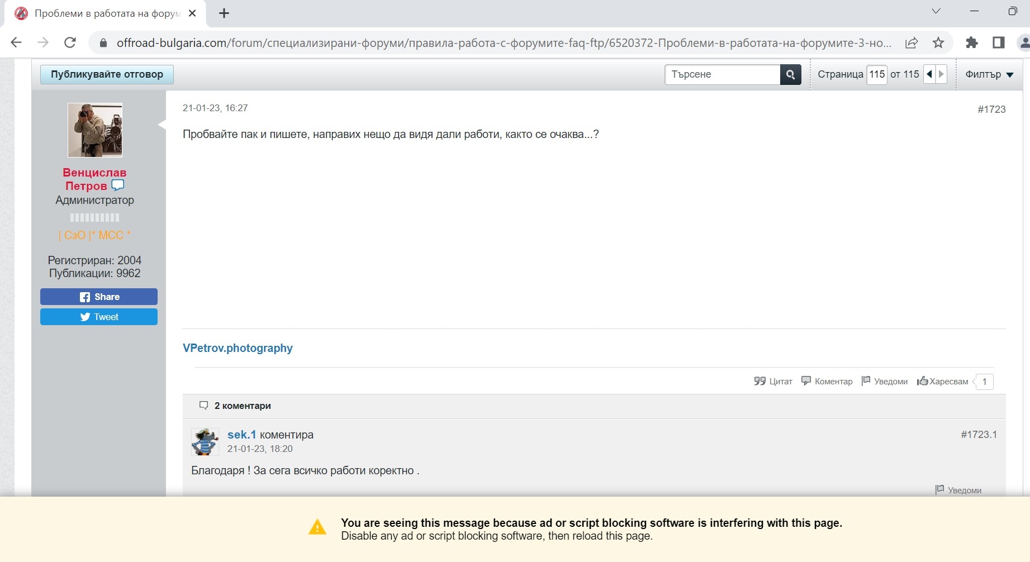Open the tab search chevron in title bar
The width and height of the screenshot is (1030, 562).
[936, 11]
